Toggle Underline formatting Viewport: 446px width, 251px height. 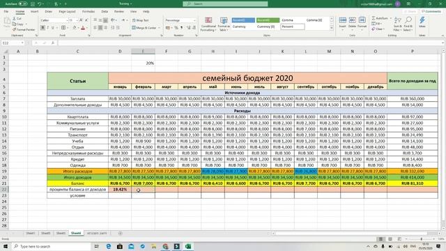coord(53,28)
